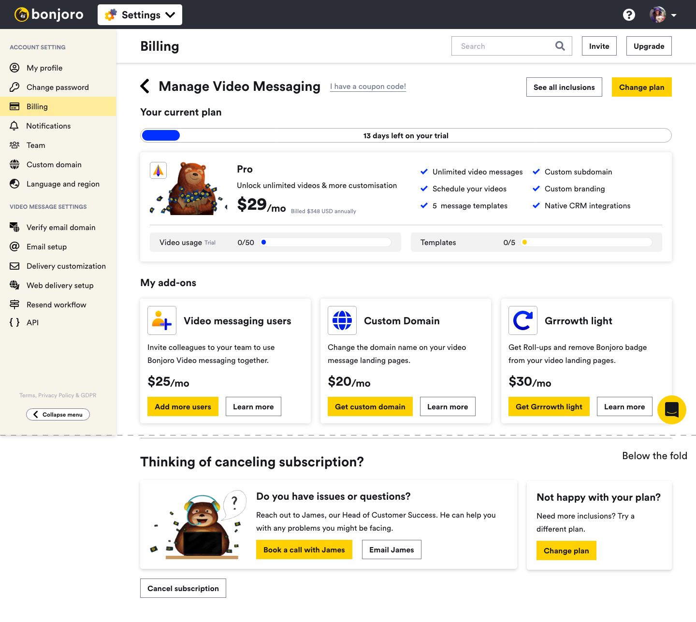Click the Invite button
This screenshot has width=696, height=622.
[599, 46]
